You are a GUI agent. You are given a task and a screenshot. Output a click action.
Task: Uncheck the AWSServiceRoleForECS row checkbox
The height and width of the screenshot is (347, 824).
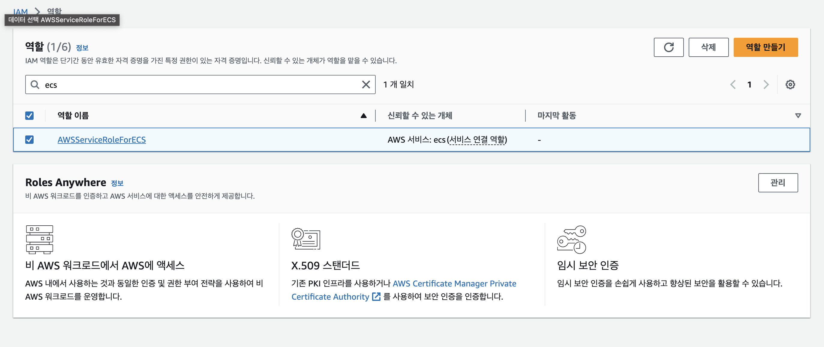coord(29,140)
